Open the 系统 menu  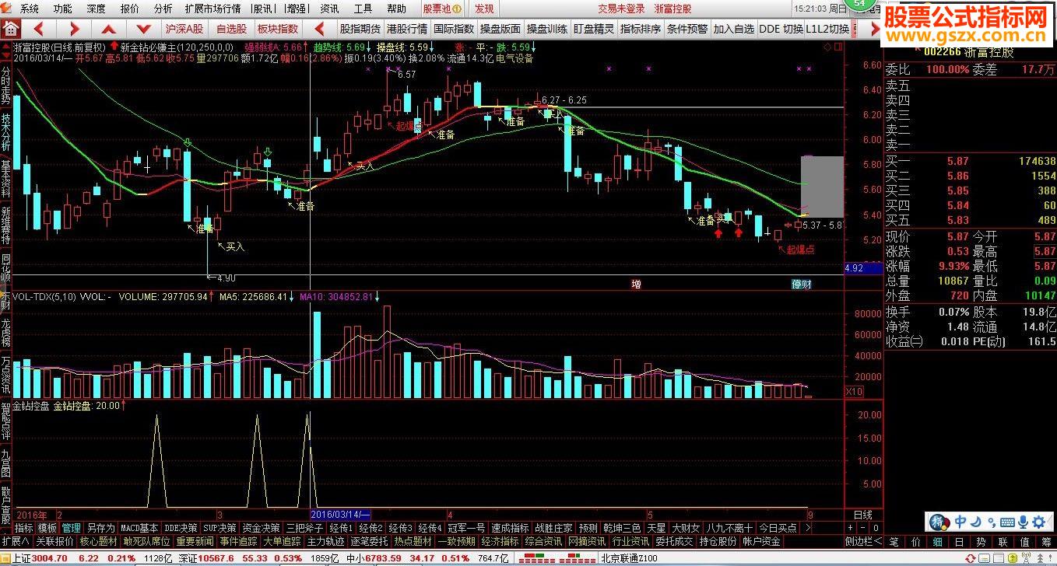click(x=30, y=9)
